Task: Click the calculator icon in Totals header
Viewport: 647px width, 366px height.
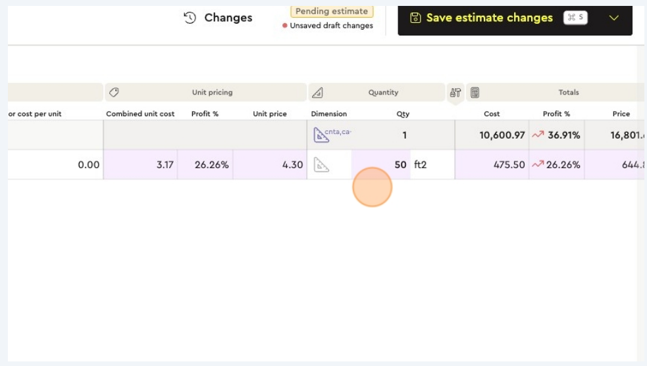Action: point(475,93)
